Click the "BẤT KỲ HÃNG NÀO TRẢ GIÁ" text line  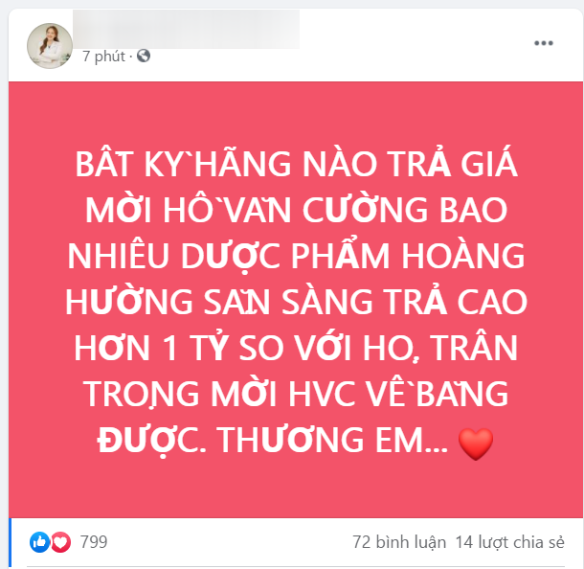pyautogui.click(x=296, y=164)
